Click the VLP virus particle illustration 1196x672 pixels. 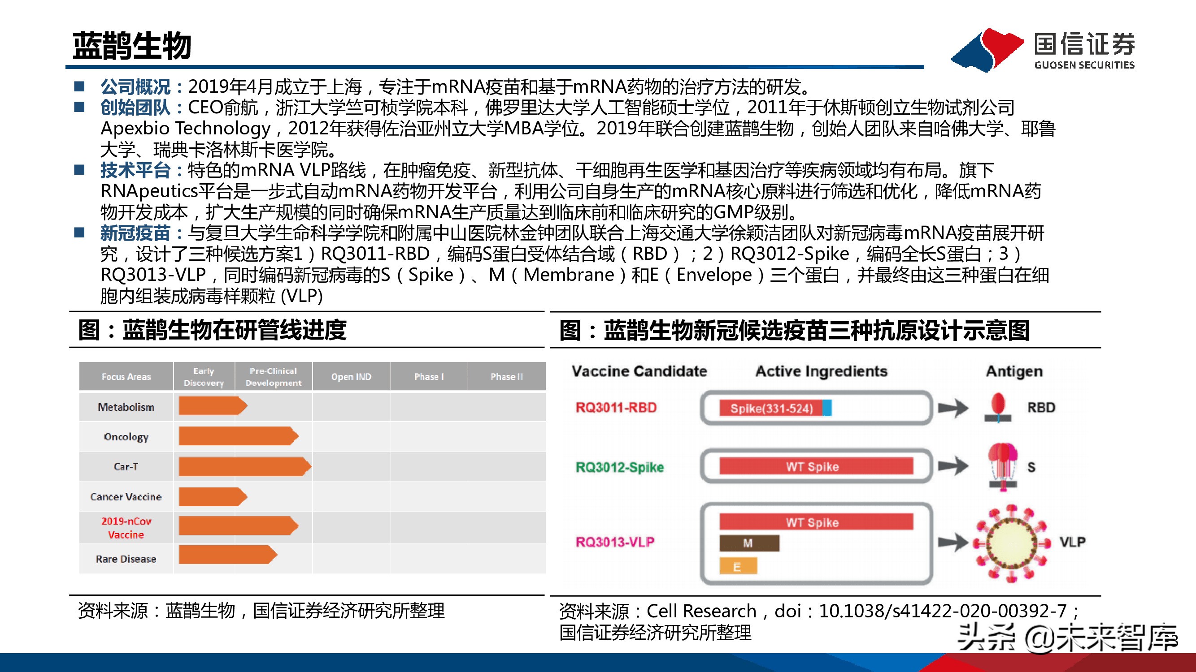[x=1012, y=543]
